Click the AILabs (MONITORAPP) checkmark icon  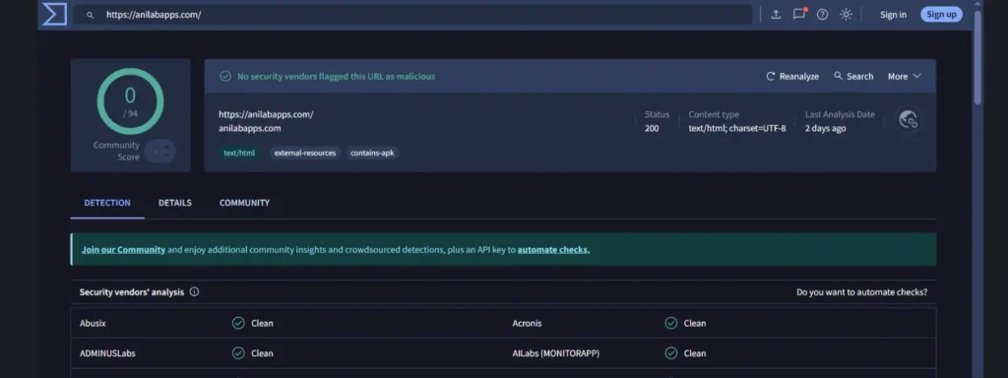671,353
